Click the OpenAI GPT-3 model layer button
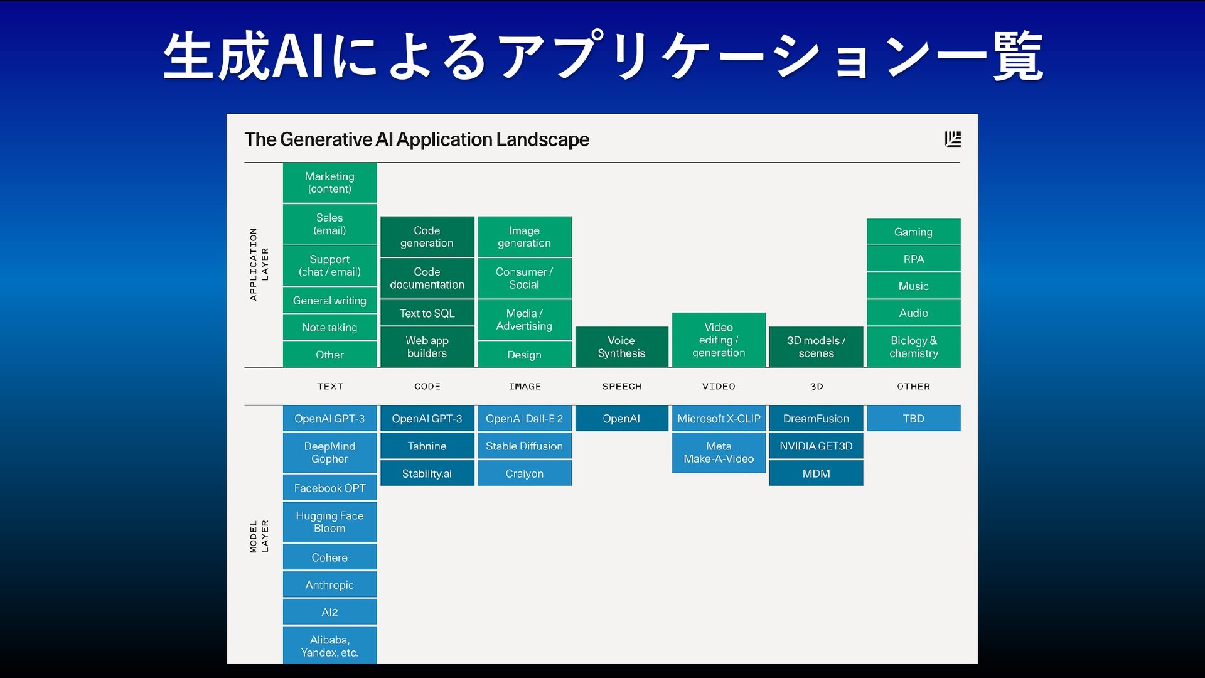 pos(329,418)
